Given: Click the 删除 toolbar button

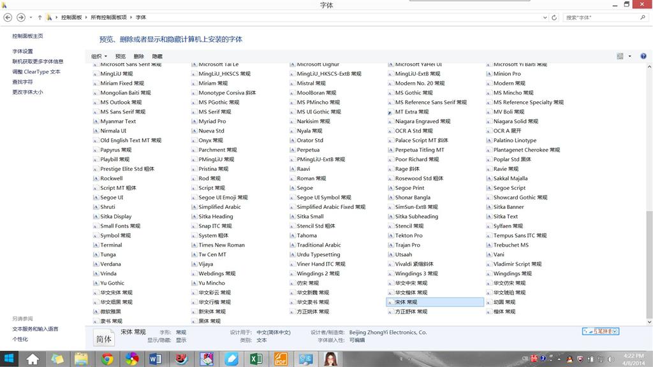Looking at the screenshot, I should tap(138, 56).
